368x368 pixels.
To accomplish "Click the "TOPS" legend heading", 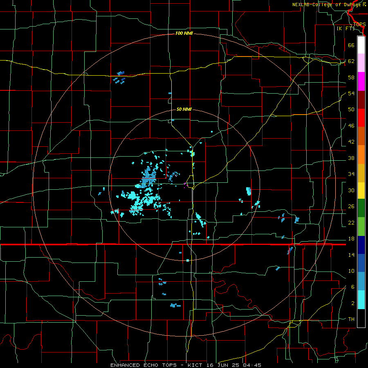I will coord(359,24).
